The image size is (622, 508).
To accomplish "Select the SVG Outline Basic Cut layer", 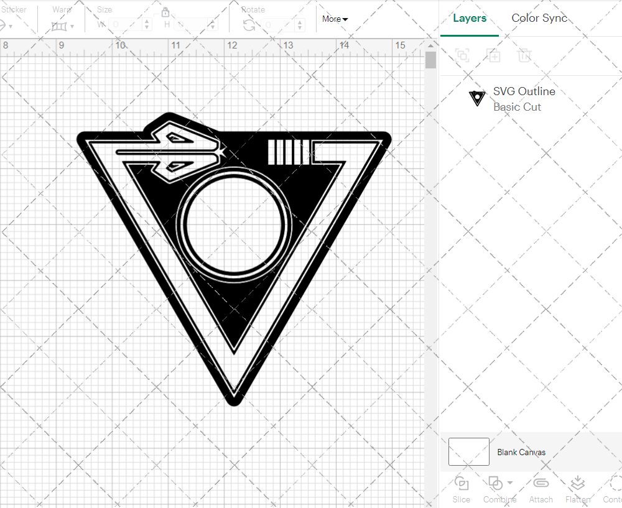I will coord(524,98).
